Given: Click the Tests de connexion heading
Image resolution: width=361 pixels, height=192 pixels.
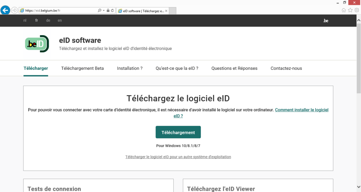Looking at the screenshot, I should coord(54,189).
